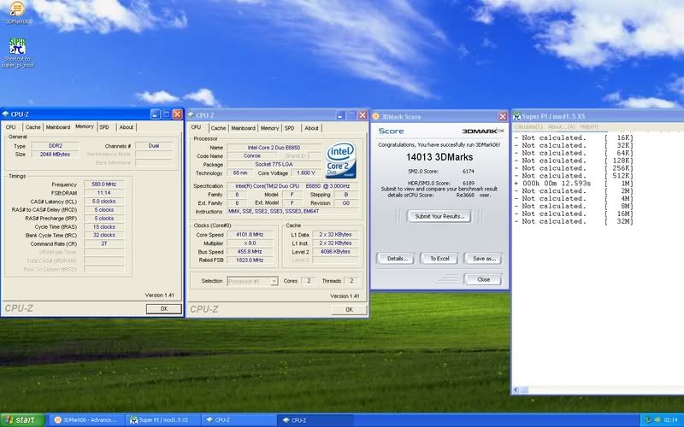The height and width of the screenshot is (427, 684).
Task: Click the 32M Not calculated line
Action: point(574,221)
